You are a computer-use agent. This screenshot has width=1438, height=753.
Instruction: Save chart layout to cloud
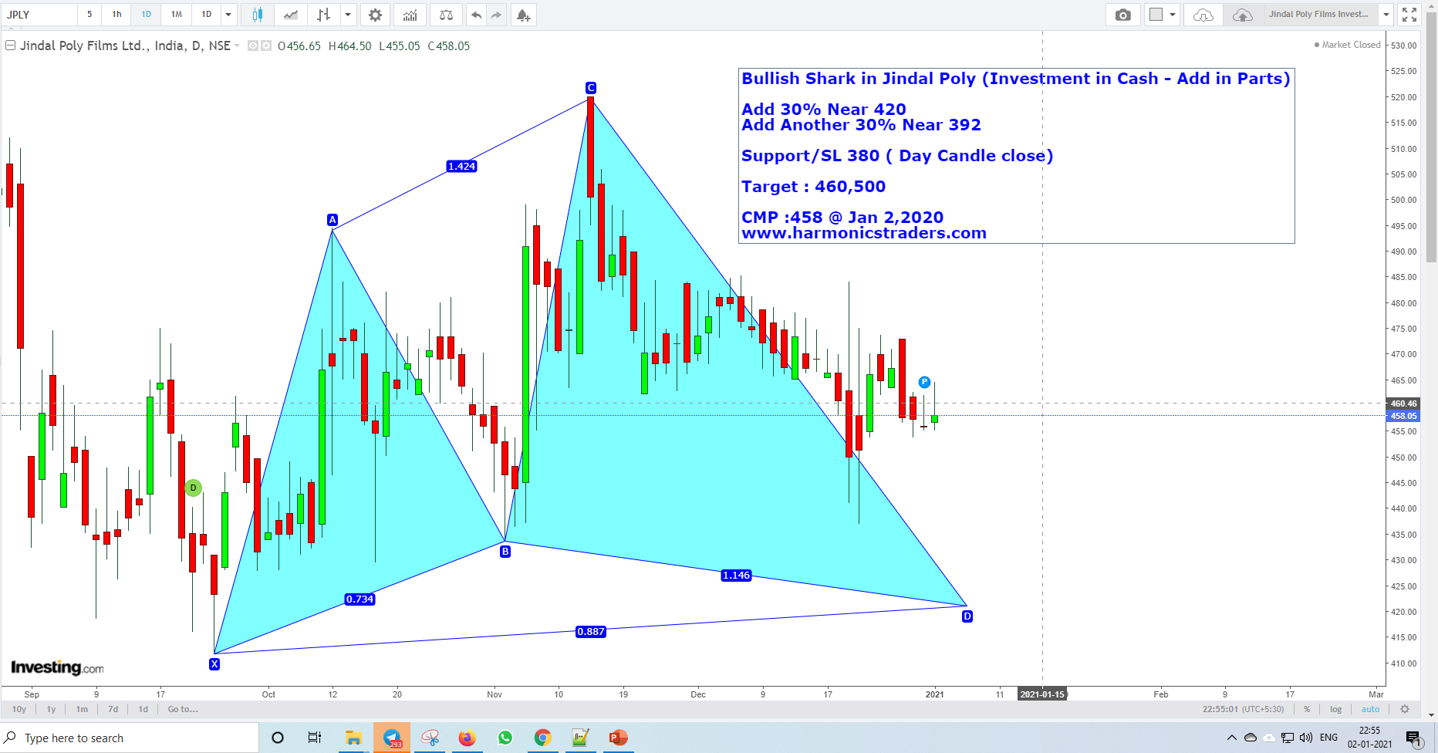pos(1242,15)
